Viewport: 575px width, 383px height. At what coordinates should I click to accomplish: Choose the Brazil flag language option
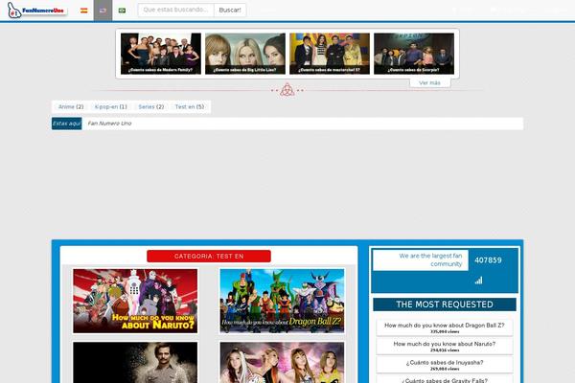pyautogui.click(x=122, y=11)
